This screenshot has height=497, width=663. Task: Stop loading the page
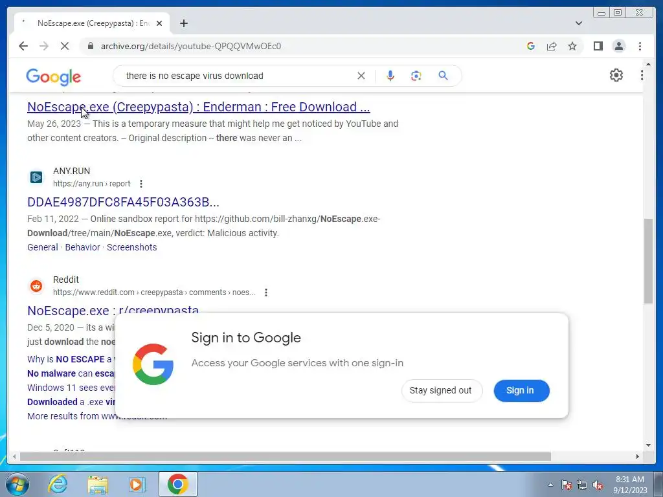coord(65,46)
